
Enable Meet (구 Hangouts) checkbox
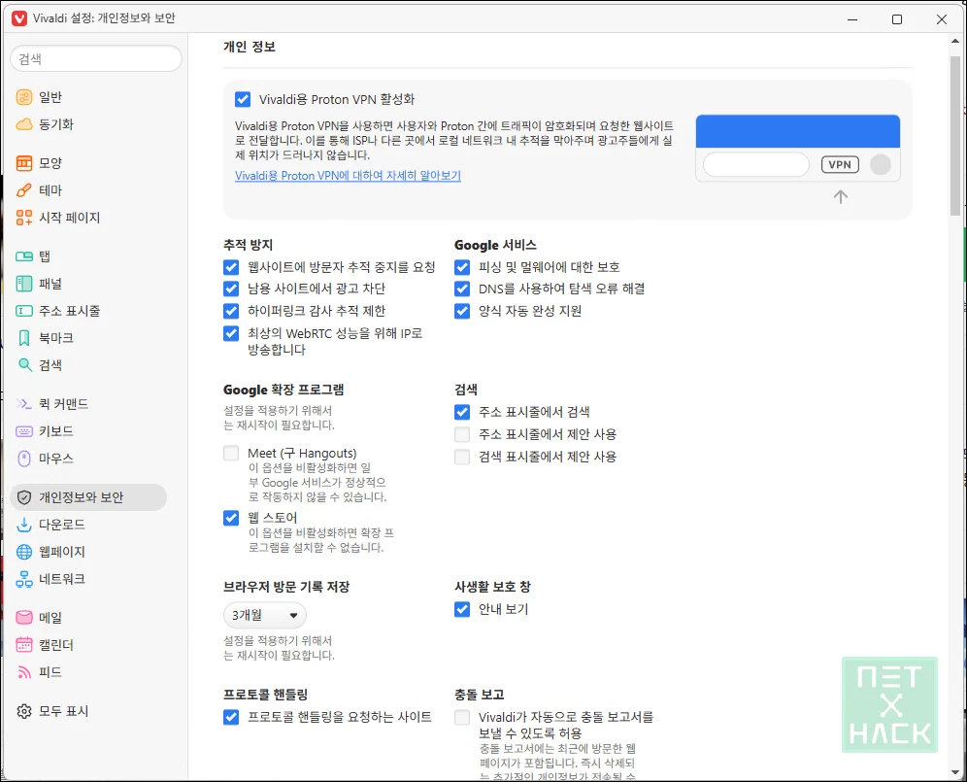pyautogui.click(x=231, y=453)
